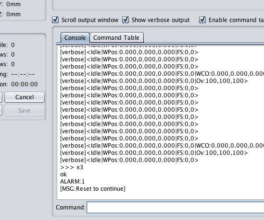Click the last Ov:100,100,100 verbose line

click(154, 153)
